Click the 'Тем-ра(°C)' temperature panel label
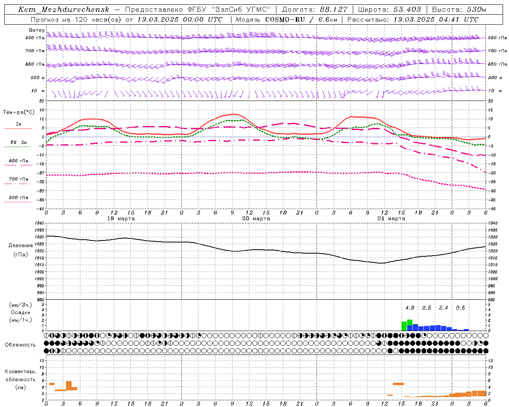Image resolution: width=509 pixels, height=407 pixels. [19, 112]
